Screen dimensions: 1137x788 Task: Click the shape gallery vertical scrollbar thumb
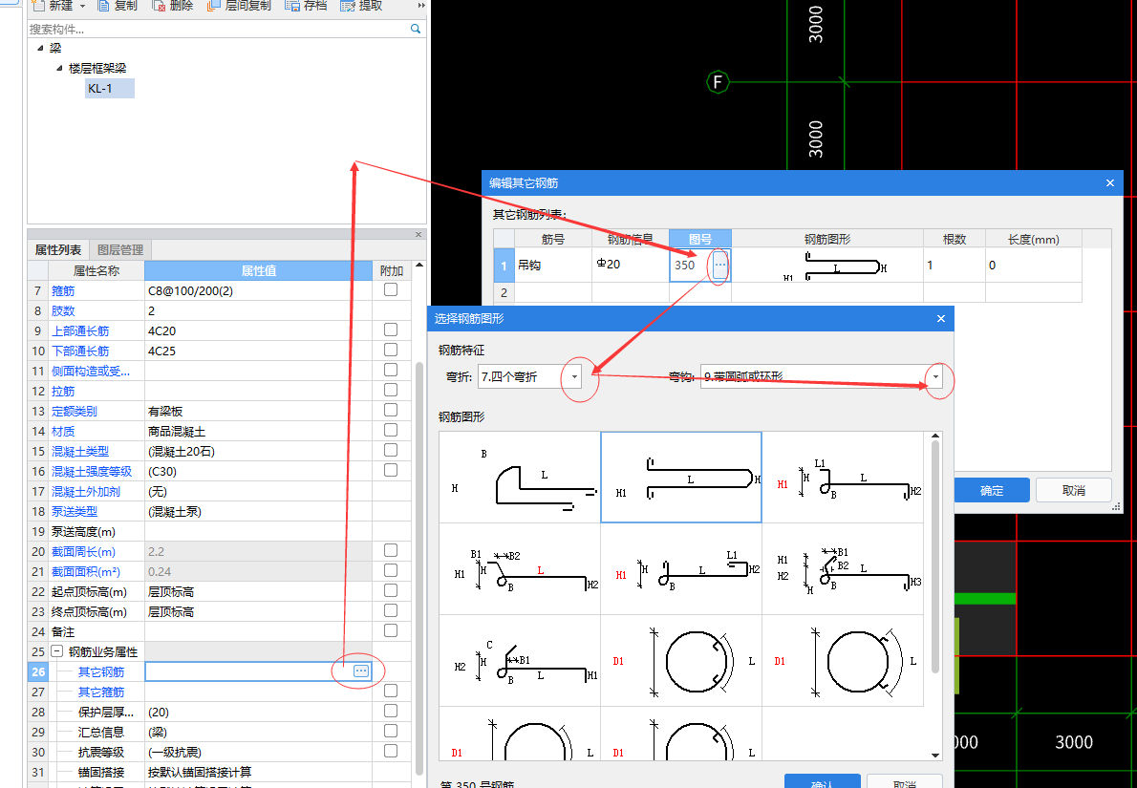tap(935, 558)
